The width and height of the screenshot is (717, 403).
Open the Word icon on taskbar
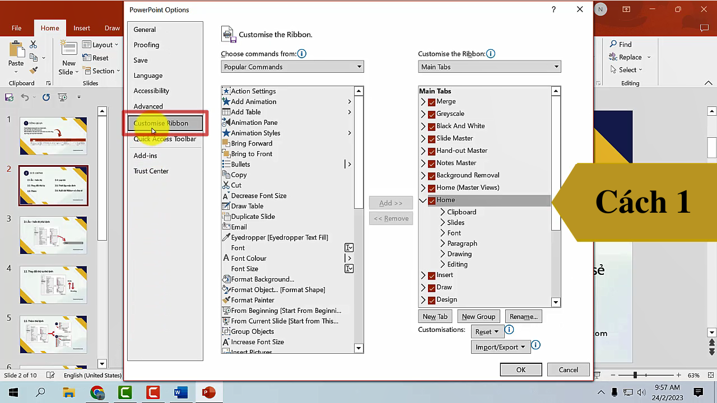180,392
